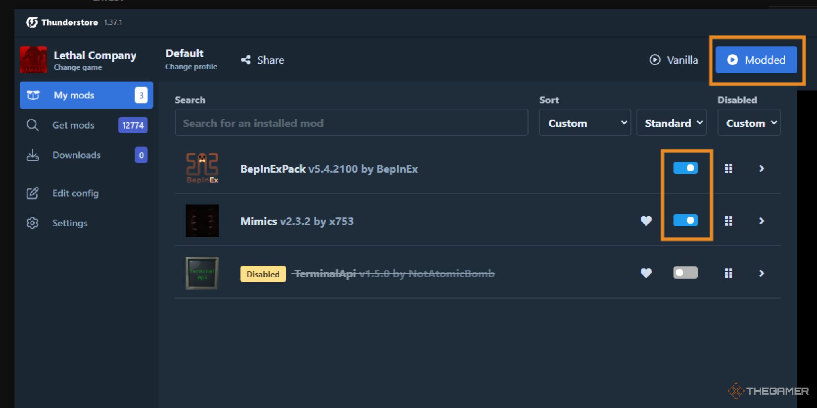Viewport: 817px width, 408px height.
Task: Click the Mimics mod thumbnail
Action: point(202,221)
